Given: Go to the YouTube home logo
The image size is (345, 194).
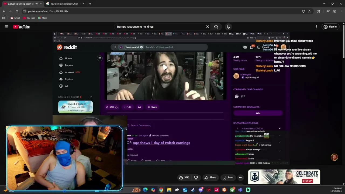Looking at the screenshot, I should point(21,27).
